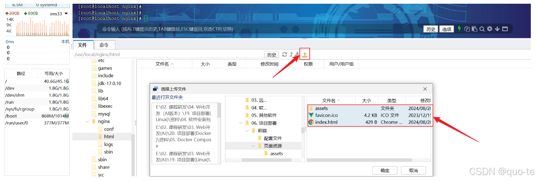
Task: Select 配置文件 folder in local tree
Action: (x=273, y=138)
